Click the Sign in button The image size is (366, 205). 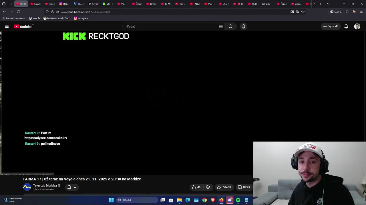[x=336, y=12]
